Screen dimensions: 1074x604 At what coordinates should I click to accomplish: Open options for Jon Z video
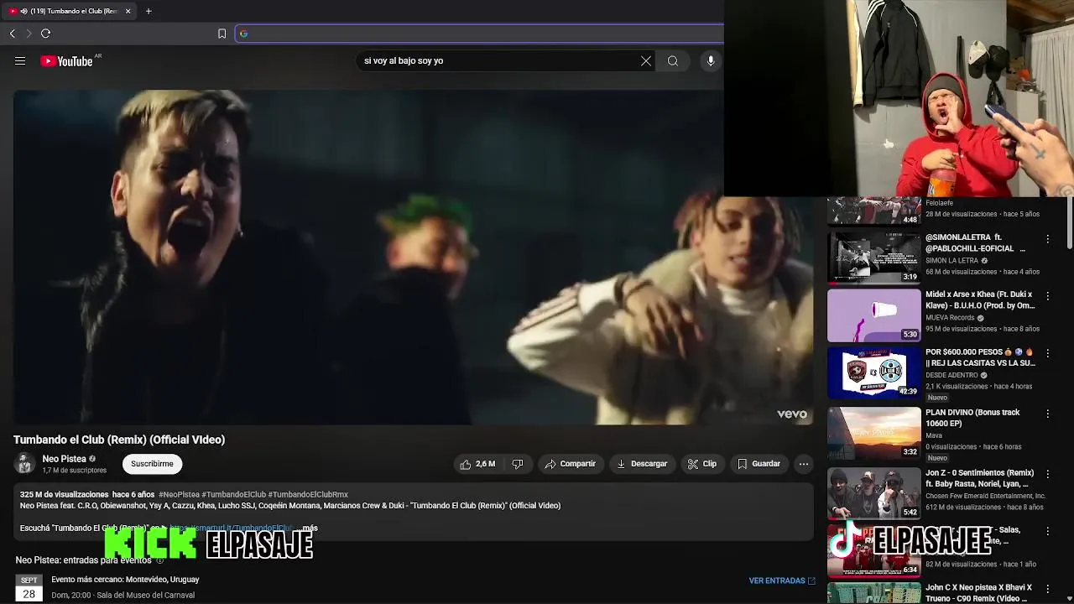click(x=1047, y=475)
